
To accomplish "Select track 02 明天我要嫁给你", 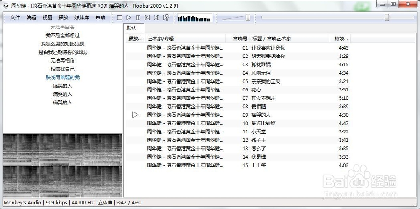I will click(x=238, y=56).
